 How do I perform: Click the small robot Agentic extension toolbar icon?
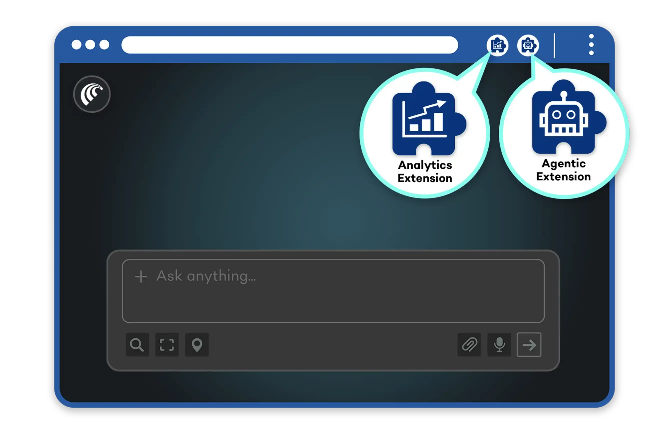click(528, 45)
